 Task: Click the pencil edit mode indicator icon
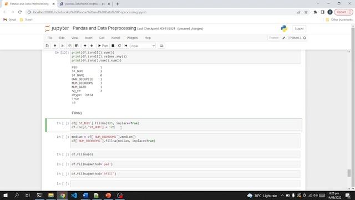(283, 38)
